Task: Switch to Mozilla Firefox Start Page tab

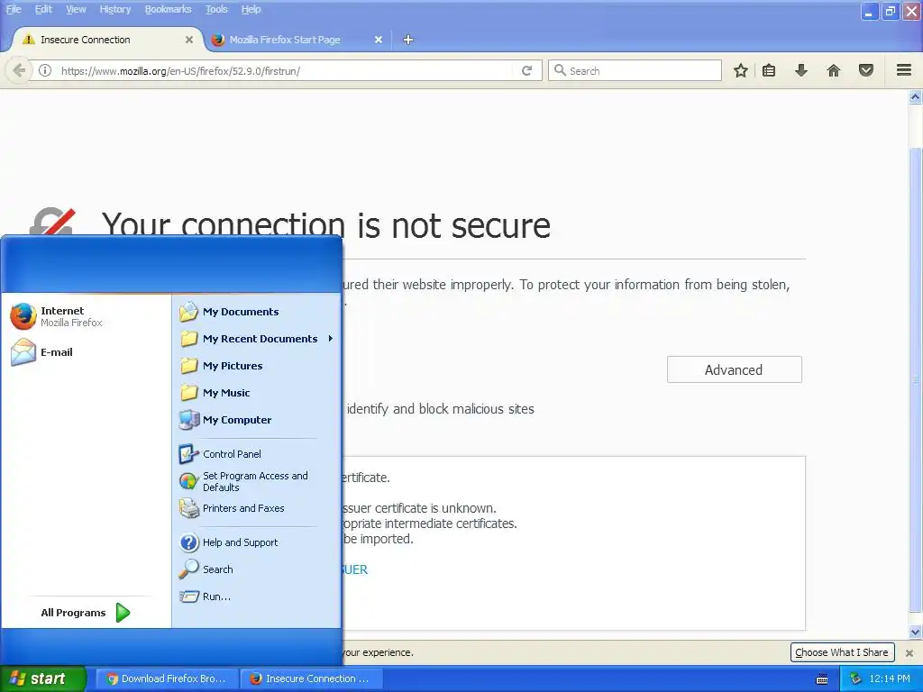Action: [297, 40]
